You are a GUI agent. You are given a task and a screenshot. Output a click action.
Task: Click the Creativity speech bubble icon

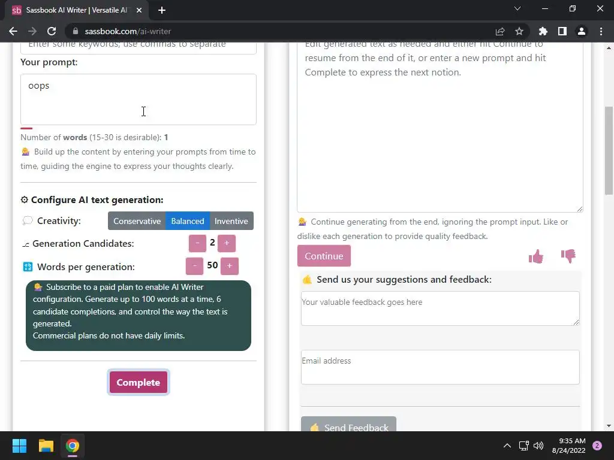click(x=28, y=220)
